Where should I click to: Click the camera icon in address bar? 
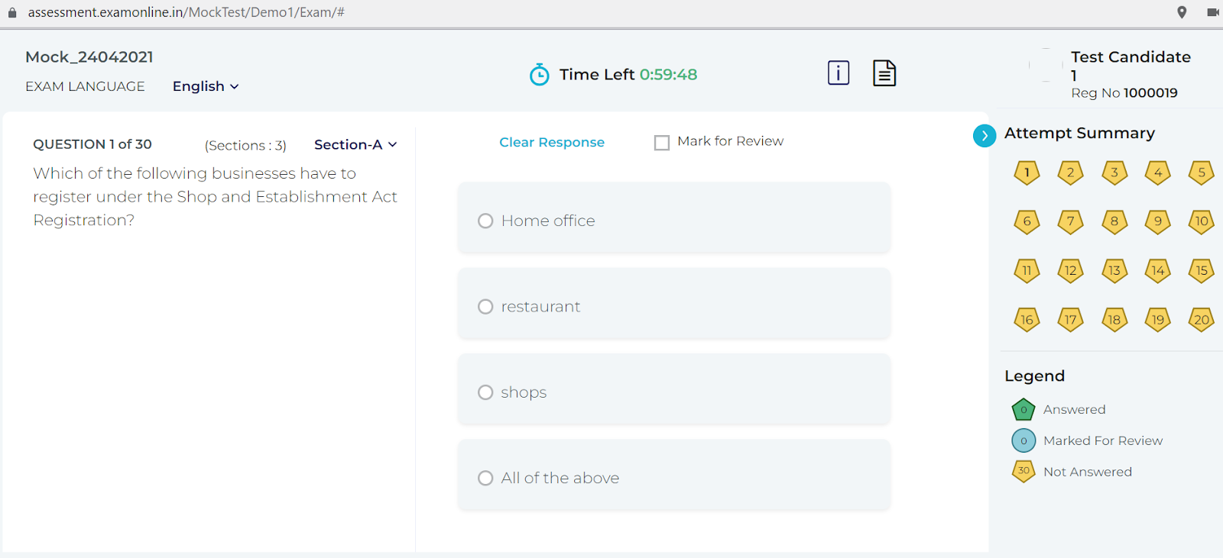point(1212,12)
